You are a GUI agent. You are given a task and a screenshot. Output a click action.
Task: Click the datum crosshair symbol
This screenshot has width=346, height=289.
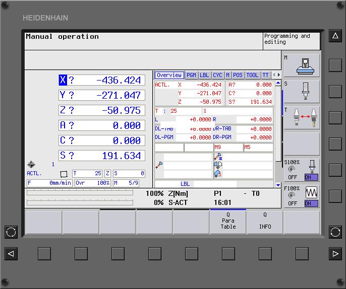pos(31,165)
